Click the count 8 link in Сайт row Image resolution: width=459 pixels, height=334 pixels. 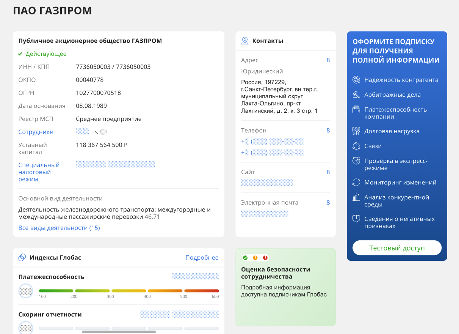328,172
